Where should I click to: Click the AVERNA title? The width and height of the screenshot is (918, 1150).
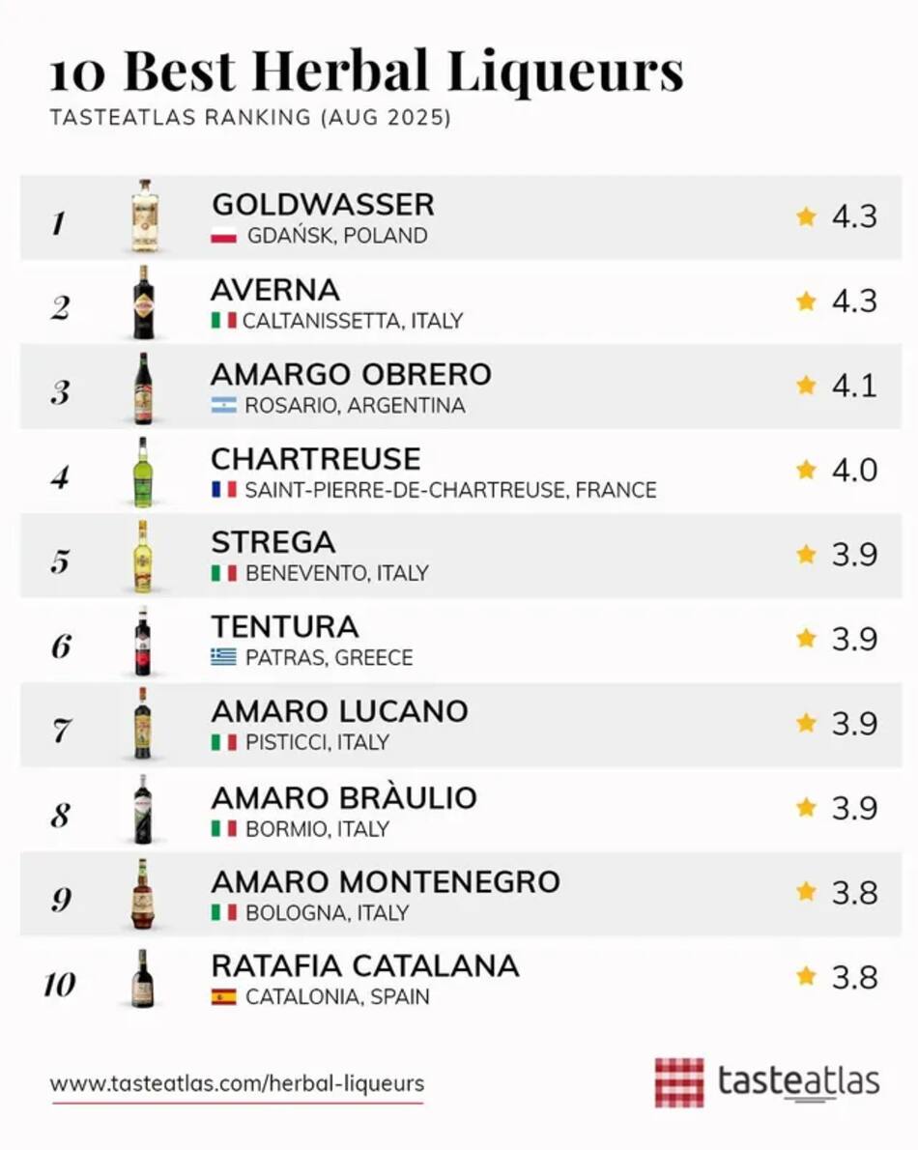tap(275, 290)
